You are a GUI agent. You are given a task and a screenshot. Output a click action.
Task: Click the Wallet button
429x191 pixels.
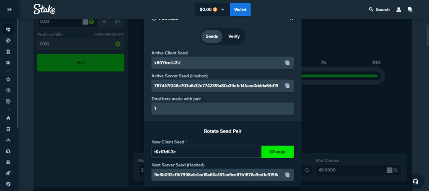coord(240,10)
